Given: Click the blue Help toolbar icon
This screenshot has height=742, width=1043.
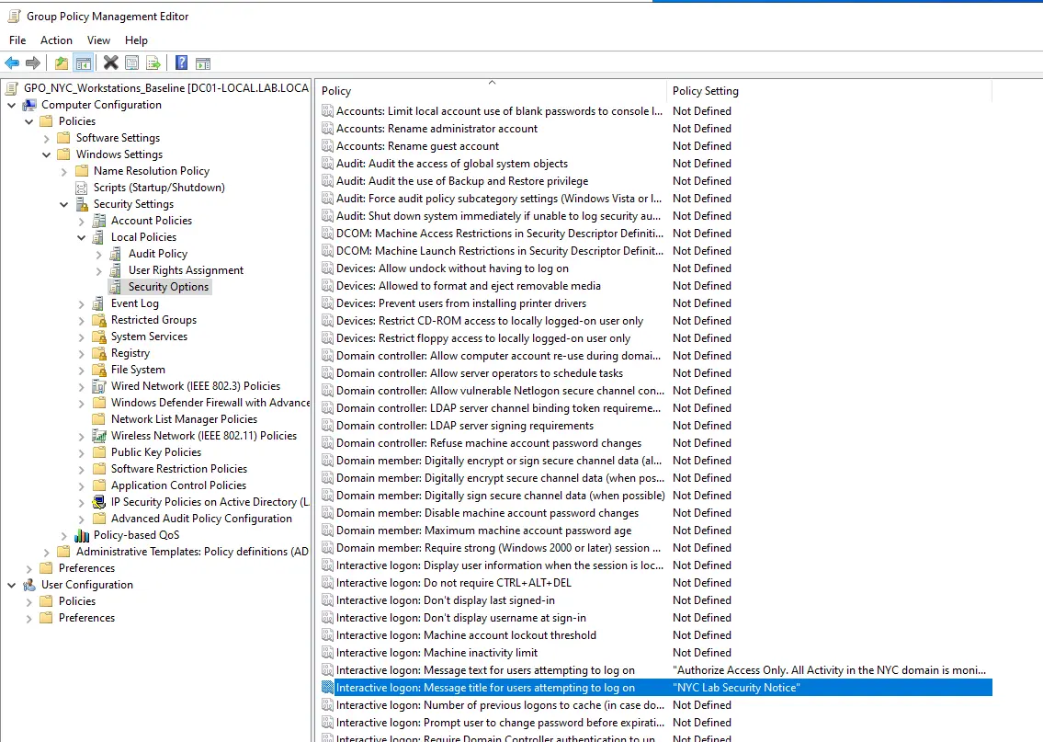Looking at the screenshot, I should point(181,63).
